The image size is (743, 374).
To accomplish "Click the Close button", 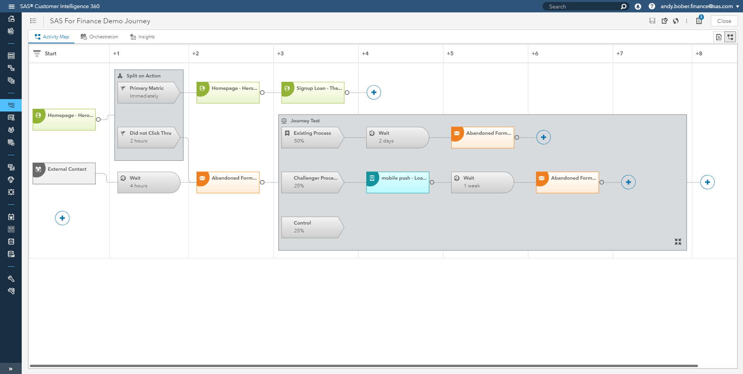I will pos(724,21).
